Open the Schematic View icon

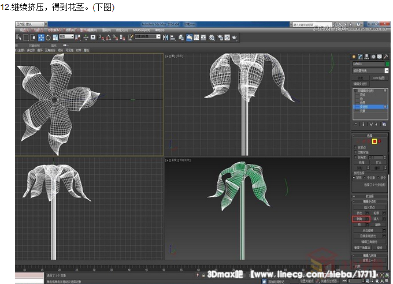(x=203, y=38)
